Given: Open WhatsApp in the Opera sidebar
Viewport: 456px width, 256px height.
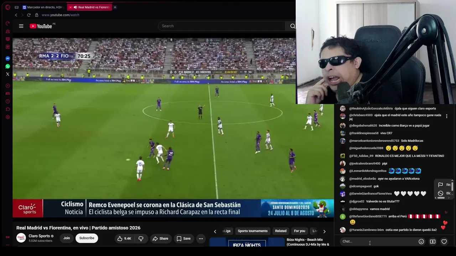Looking at the screenshot, I should (8, 66).
